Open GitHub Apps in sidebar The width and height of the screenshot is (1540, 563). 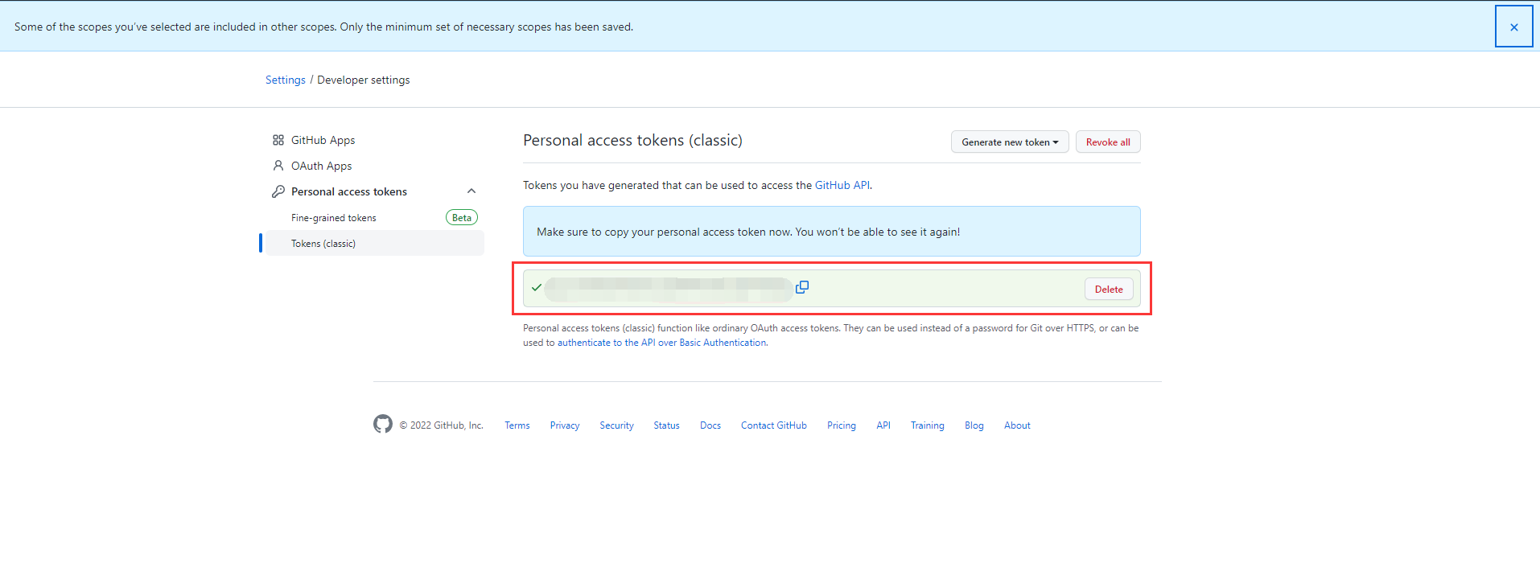tap(323, 140)
